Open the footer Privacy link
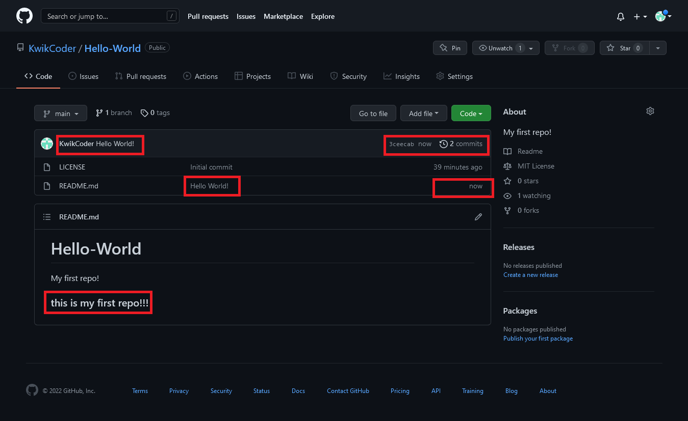Screen dimensions: 688x421 coord(179,391)
